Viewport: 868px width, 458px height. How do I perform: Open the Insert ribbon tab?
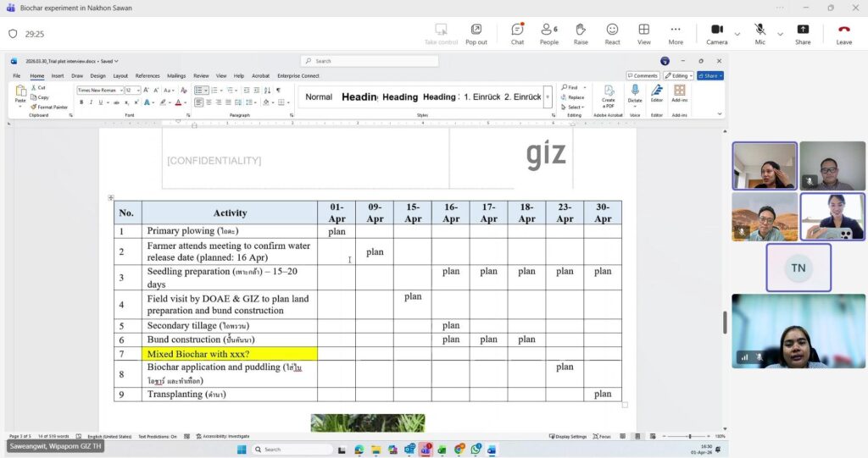(58, 75)
